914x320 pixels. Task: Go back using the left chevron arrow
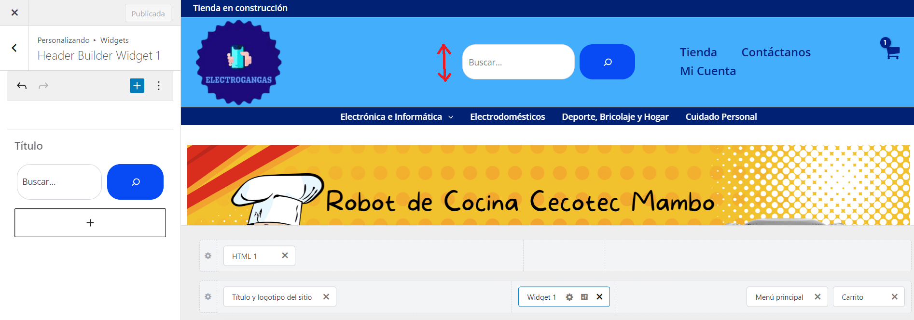click(x=14, y=48)
